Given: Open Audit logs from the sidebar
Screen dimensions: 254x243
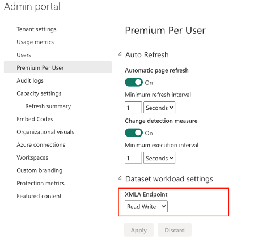Looking at the screenshot, I should pyautogui.click(x=30, y=80).
